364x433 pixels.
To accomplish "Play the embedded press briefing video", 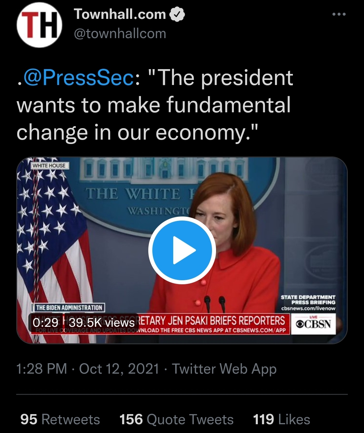I will 182,250.
